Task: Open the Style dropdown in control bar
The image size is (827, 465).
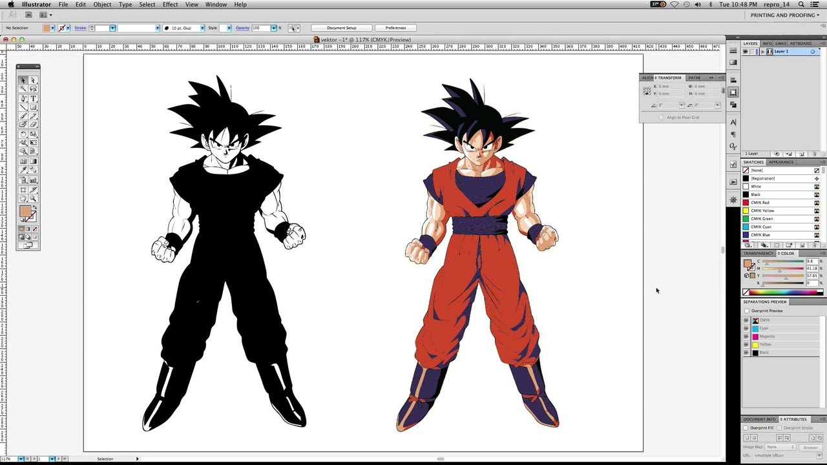Action: (x=229, y=28)
